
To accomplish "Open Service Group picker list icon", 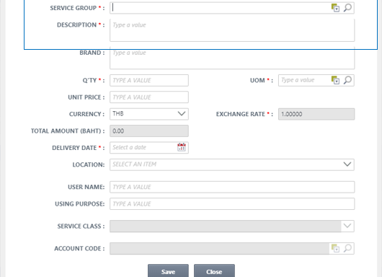I will [335, 8].
